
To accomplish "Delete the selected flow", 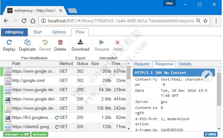I will (60, 45).
